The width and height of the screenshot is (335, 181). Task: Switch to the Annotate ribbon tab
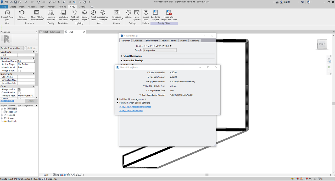32,7
